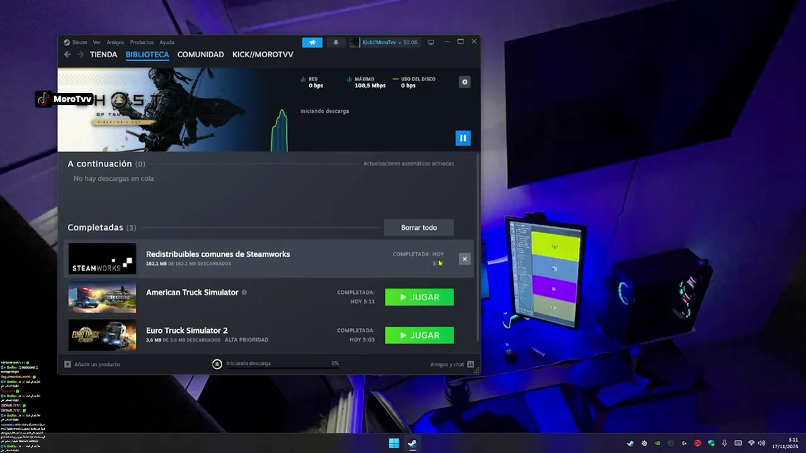Viewport: 806px width, 453px height.
Task: Open SteelSeries tray icon
Action: (x=644, y=444)
